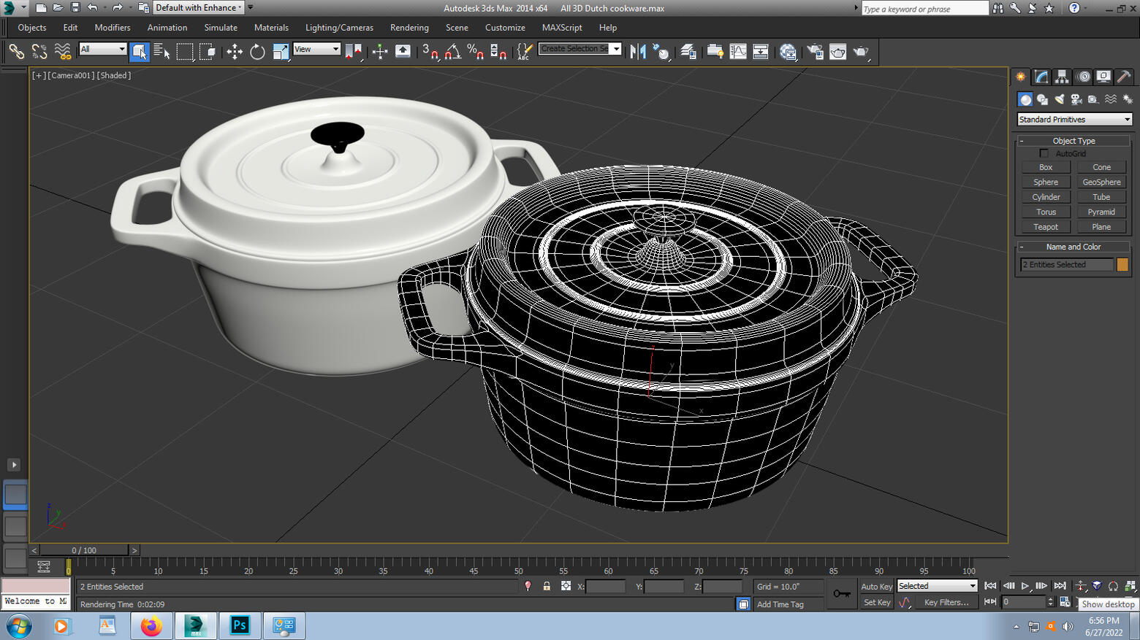Create a Teapot primitive
The image size is (1140, 640).
(x=1046, y=227)
